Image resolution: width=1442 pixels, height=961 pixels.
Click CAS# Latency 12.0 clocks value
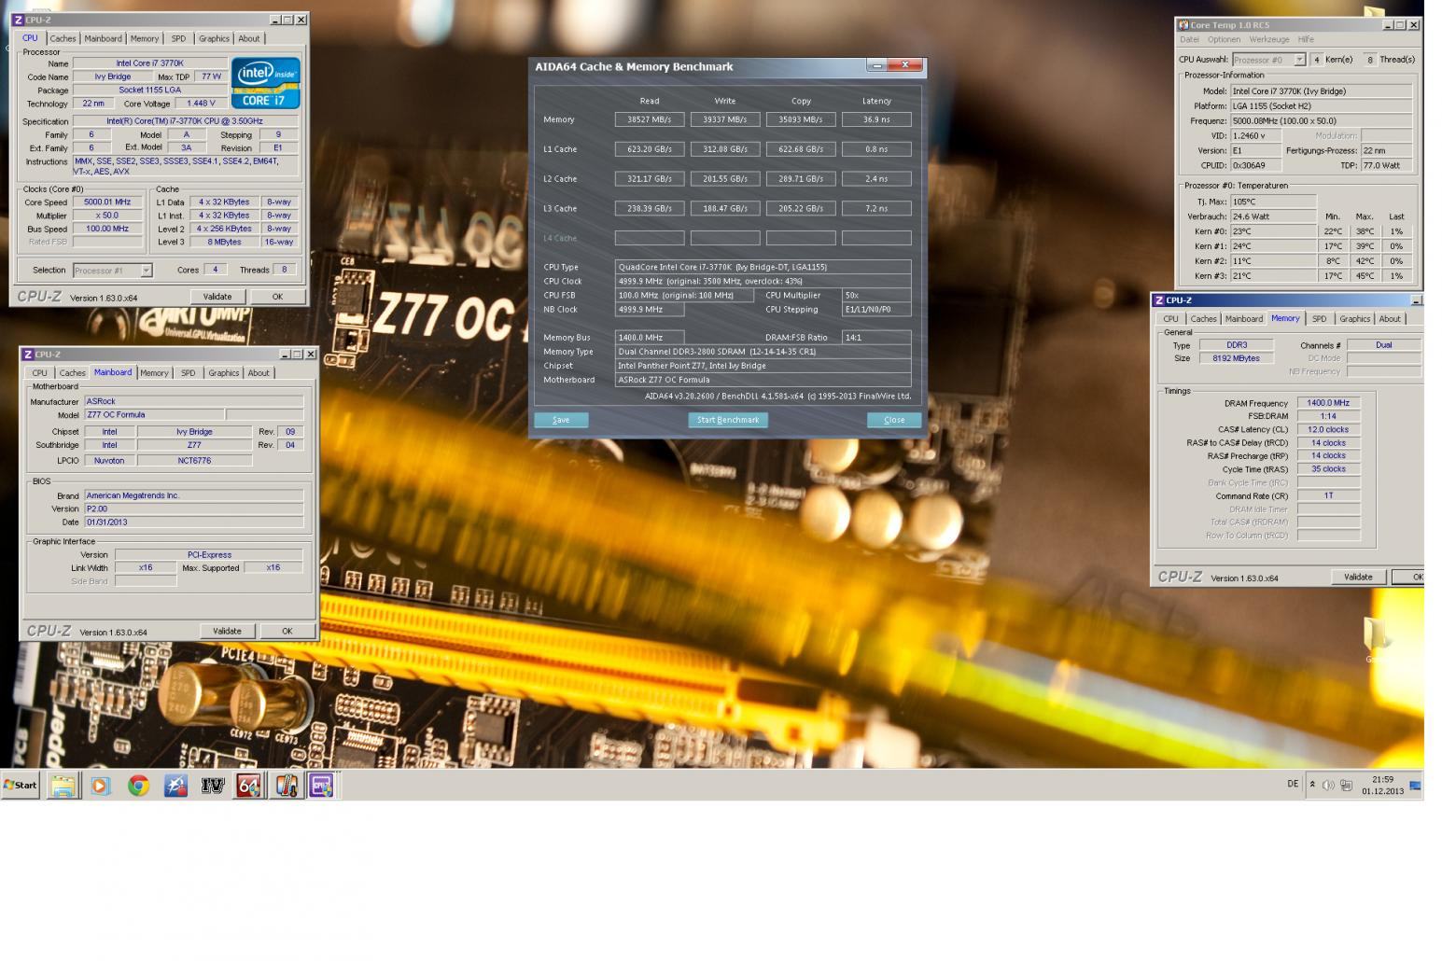coord(1328,430)
